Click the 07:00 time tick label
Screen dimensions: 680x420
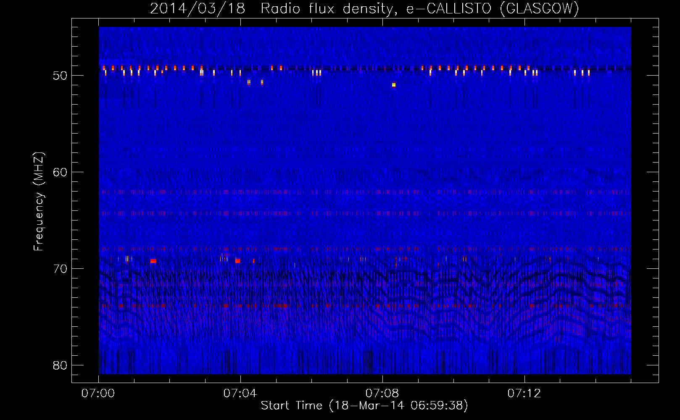pyautogui.click(x=98, y=394)
